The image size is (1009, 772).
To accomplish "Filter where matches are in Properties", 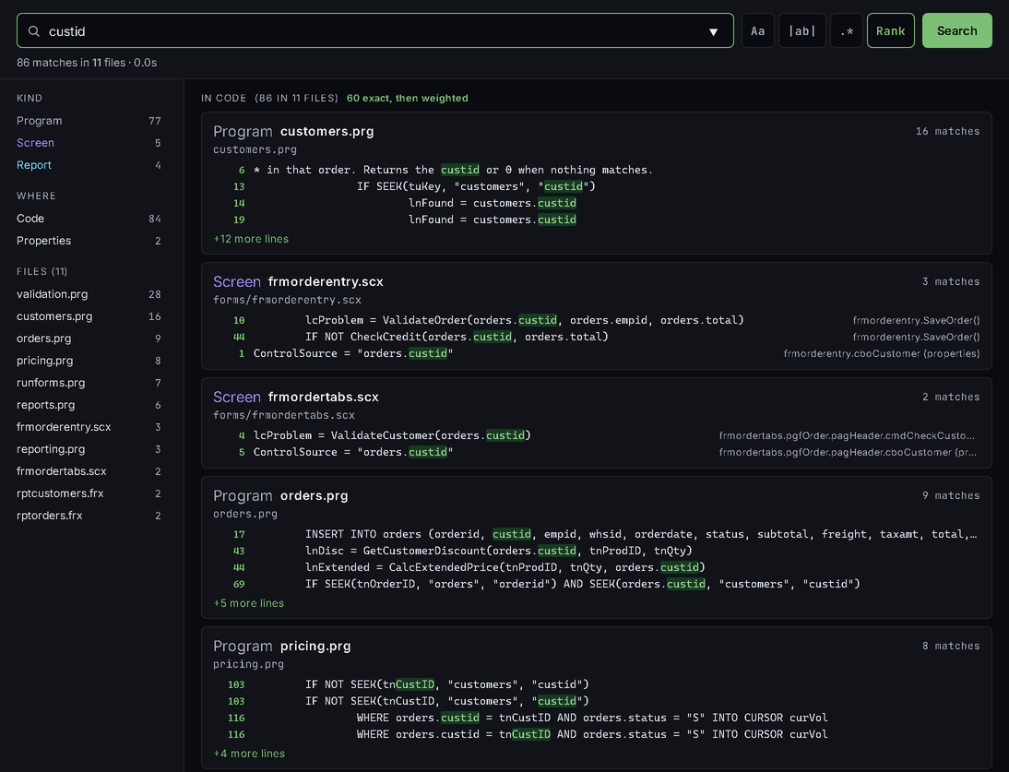I will point(89,241).
